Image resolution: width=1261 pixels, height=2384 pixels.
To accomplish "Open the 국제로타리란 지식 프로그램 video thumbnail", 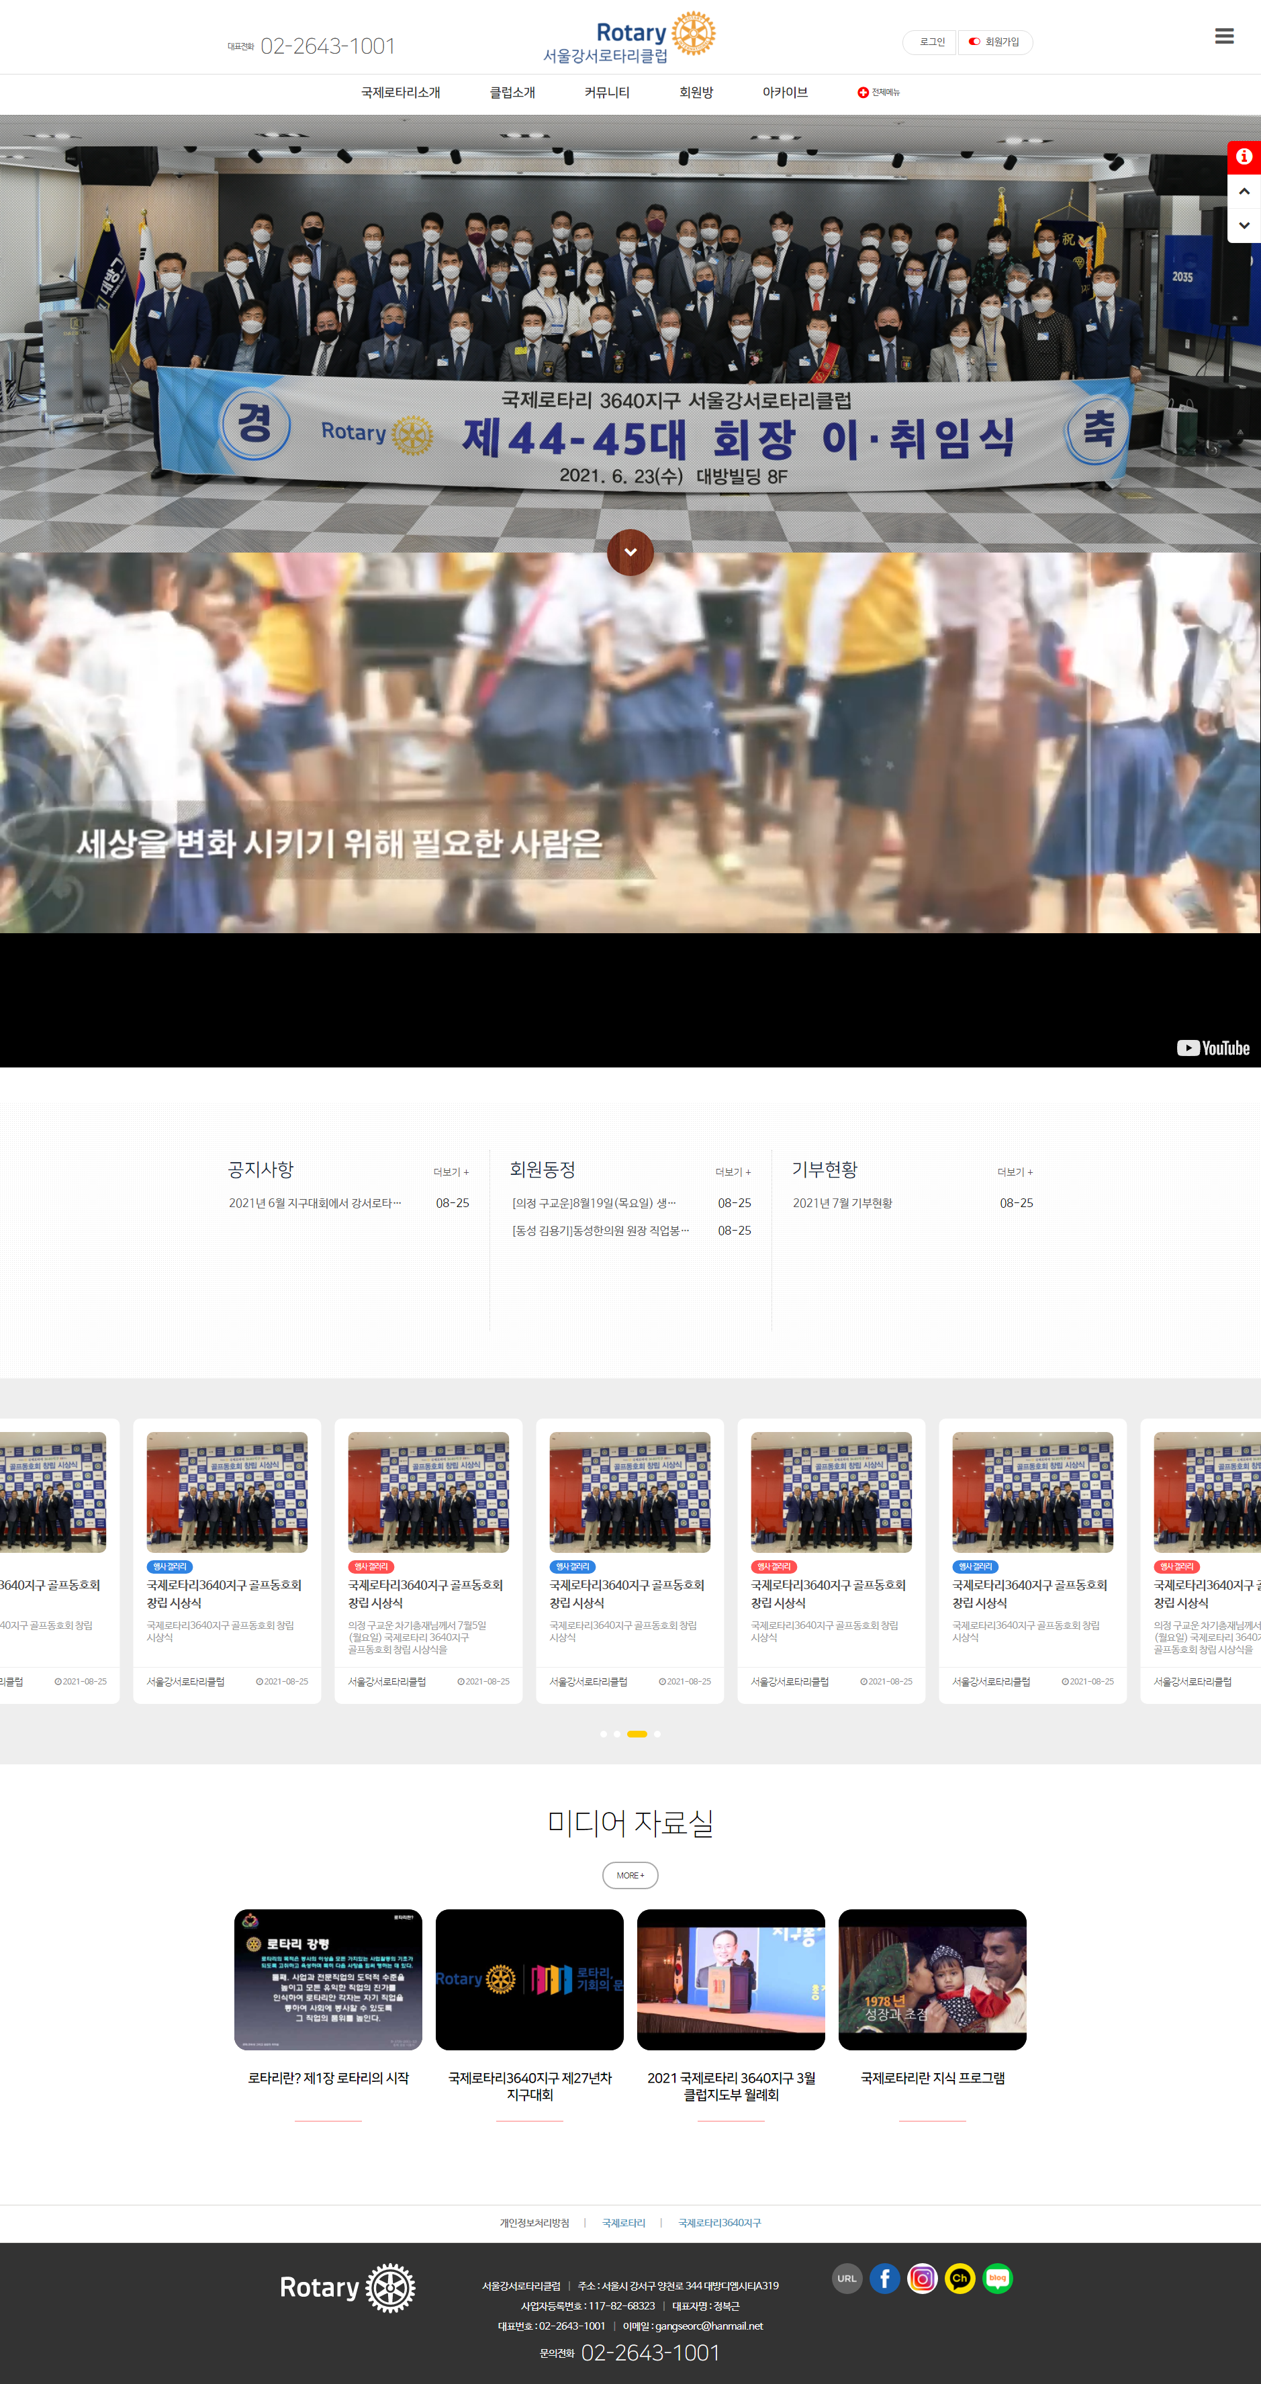I will (x=931, y=1978).
